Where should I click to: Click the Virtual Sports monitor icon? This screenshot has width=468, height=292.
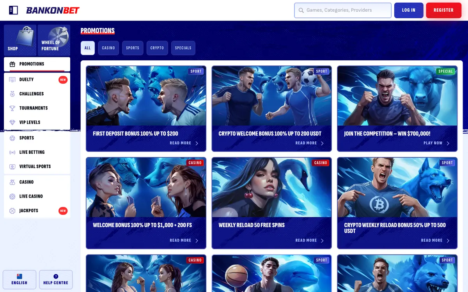12,167
